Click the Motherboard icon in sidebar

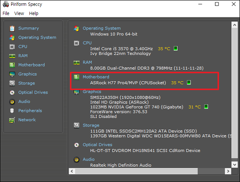pos(12,65)
